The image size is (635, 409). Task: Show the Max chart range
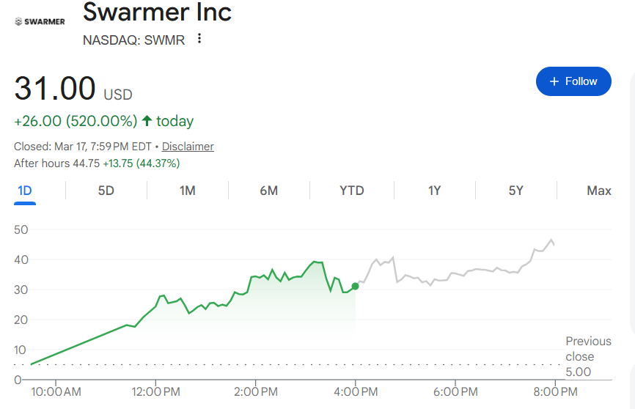pyautogui.click(x=599, y=191)
